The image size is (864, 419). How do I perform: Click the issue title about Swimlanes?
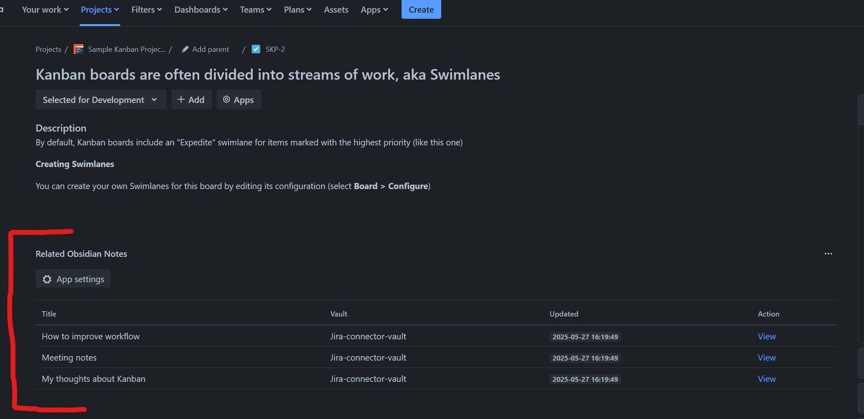tap(268, 75)
